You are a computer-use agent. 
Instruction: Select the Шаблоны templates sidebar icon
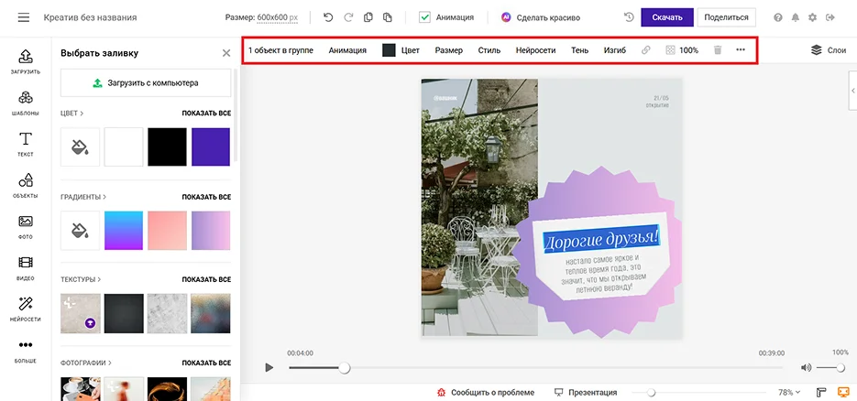pos(26,103)
